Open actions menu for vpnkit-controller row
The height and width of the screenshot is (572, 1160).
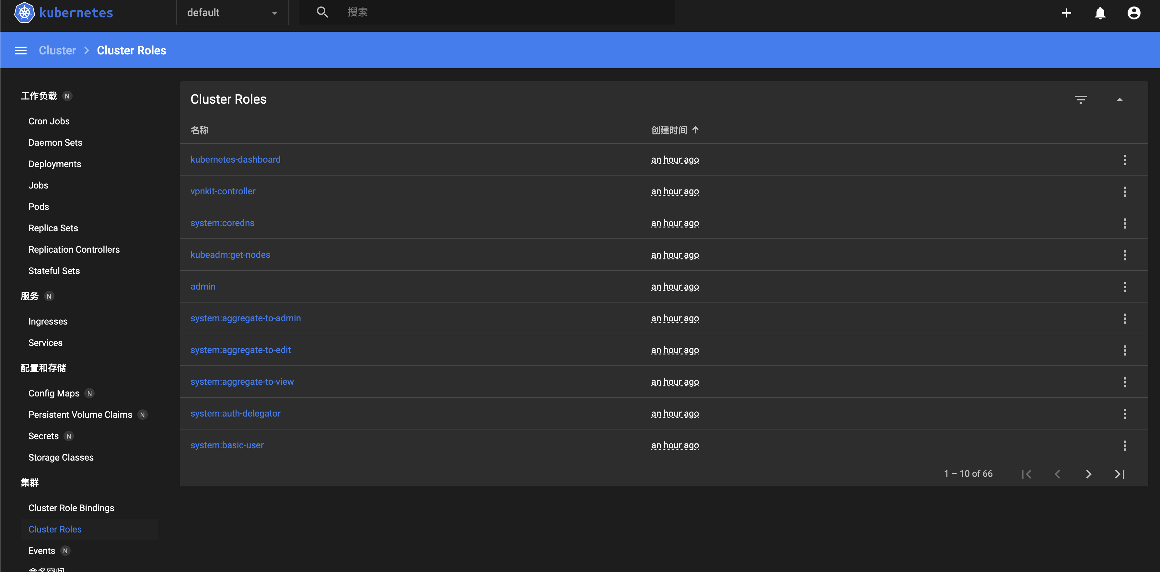(1125, 192)
